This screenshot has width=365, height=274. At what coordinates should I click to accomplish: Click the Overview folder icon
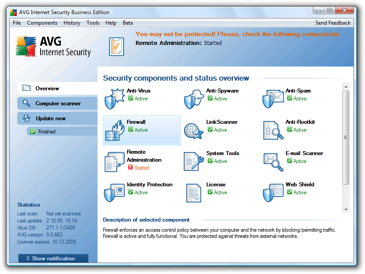[26, 88]
